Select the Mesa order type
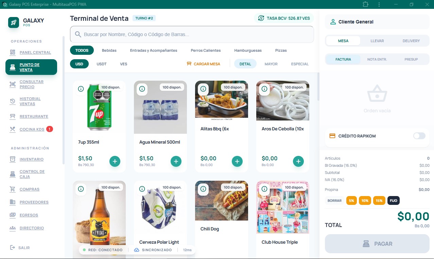The image size is (434, 259). pyautogui.click(x=343, y=41)
